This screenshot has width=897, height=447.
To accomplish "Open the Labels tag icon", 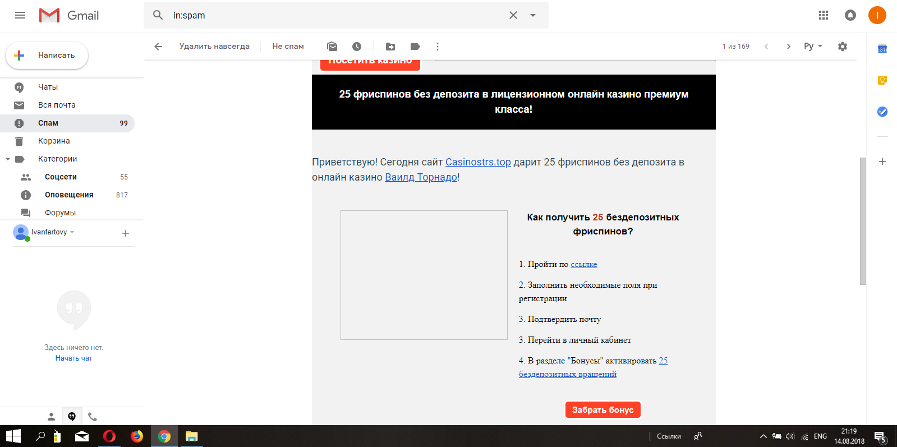I will [415, 47].
